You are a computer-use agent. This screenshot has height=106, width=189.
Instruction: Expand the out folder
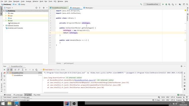click(6, 16)
